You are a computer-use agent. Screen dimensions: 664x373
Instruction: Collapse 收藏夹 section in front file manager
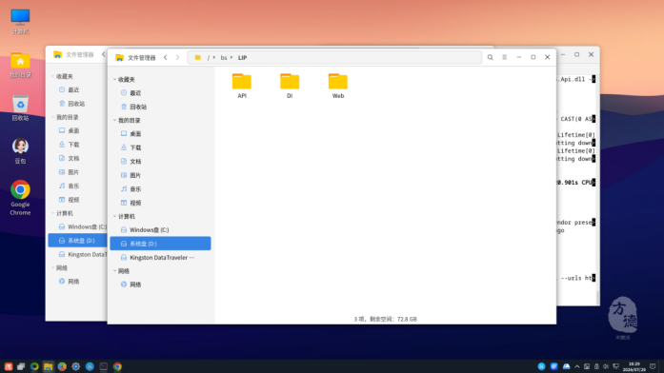click(x=114, y=80)
